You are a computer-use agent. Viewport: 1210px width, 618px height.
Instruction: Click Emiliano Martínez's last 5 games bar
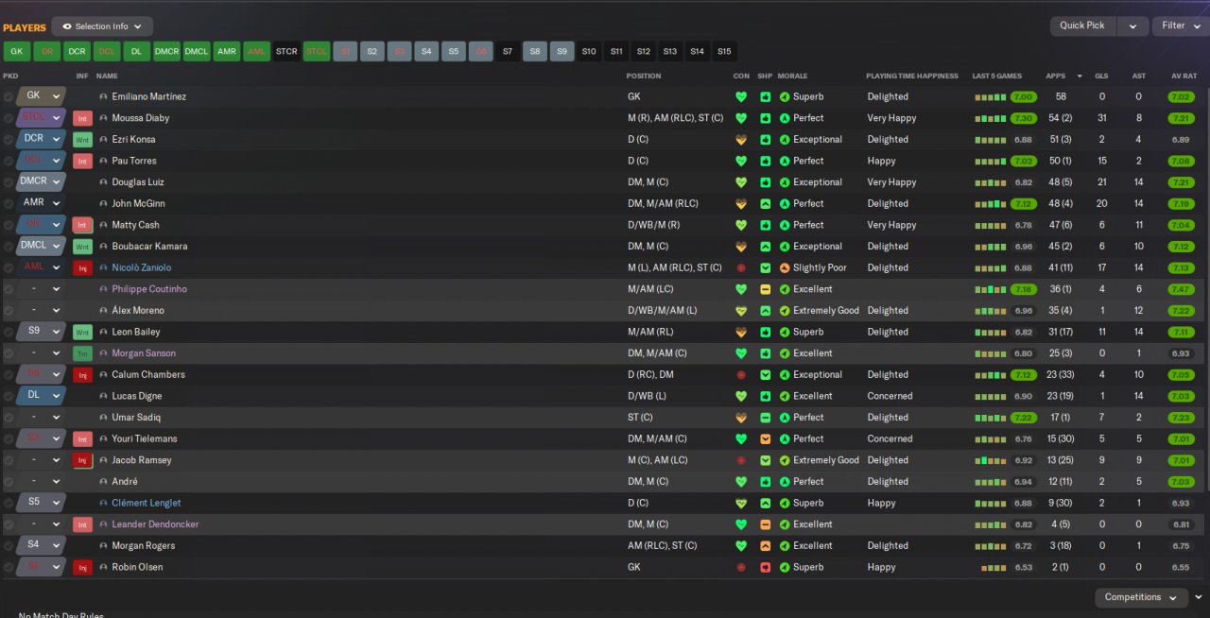tap(991, 97)
